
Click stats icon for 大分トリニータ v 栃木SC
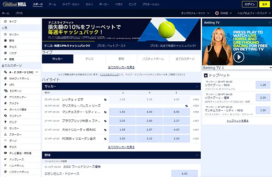click(105, 130)
